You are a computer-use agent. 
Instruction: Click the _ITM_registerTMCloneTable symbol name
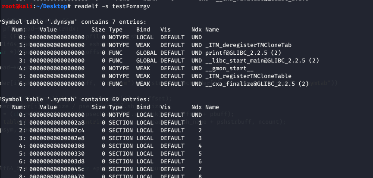pos(248,76)
